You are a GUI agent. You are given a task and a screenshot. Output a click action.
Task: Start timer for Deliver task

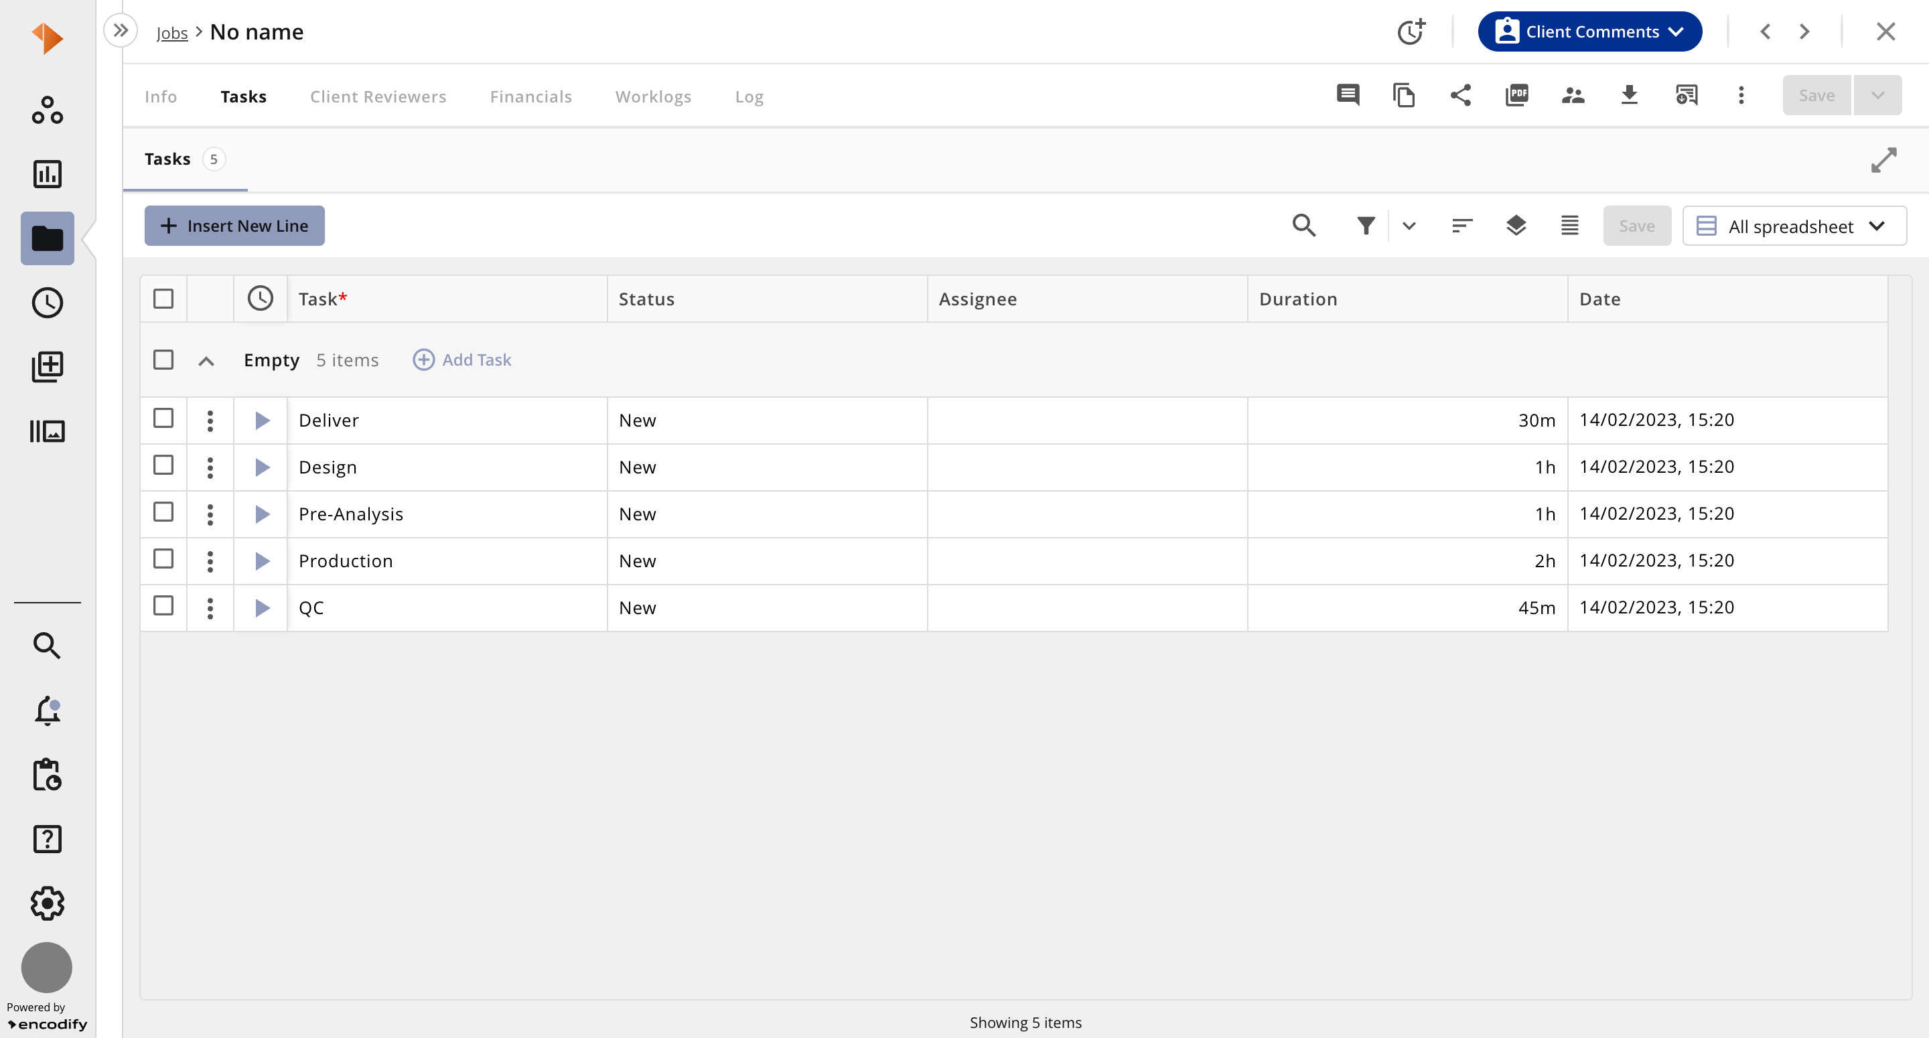tap(261, 420)
